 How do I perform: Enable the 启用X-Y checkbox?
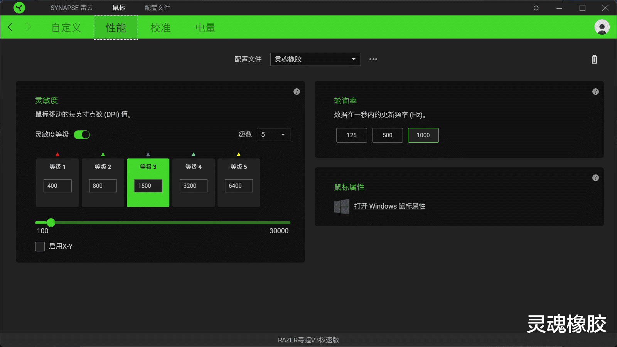(40, 246)
